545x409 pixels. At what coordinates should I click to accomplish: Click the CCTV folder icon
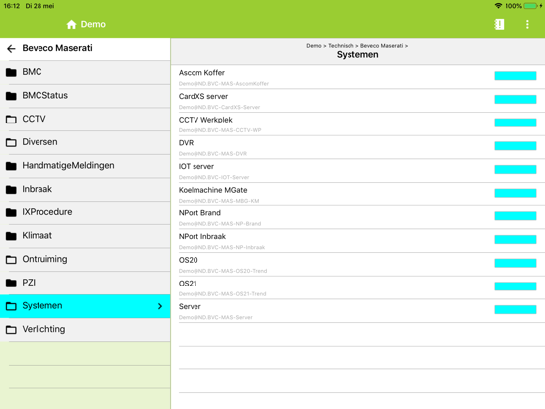11,120
